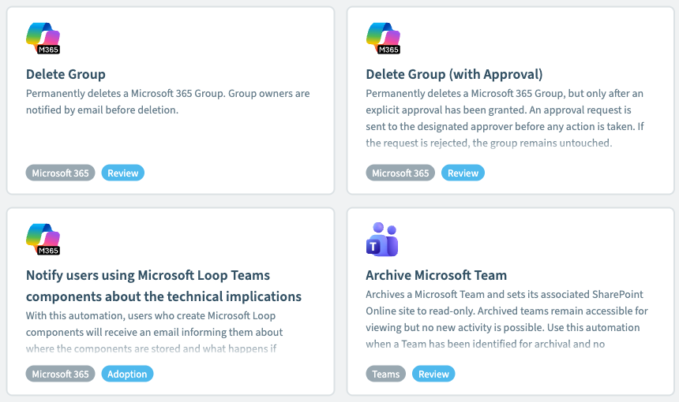Image resolution: width=679 pixels, height=402 pixels.
Task: Select Review tag on Delete Group (with Approval) card
Action: 463,173
